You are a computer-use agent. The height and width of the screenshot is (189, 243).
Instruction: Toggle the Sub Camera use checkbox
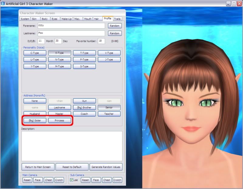tap(72, 180)
